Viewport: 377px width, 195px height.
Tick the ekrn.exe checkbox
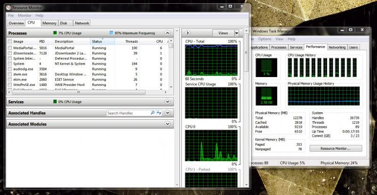(9, 79)
